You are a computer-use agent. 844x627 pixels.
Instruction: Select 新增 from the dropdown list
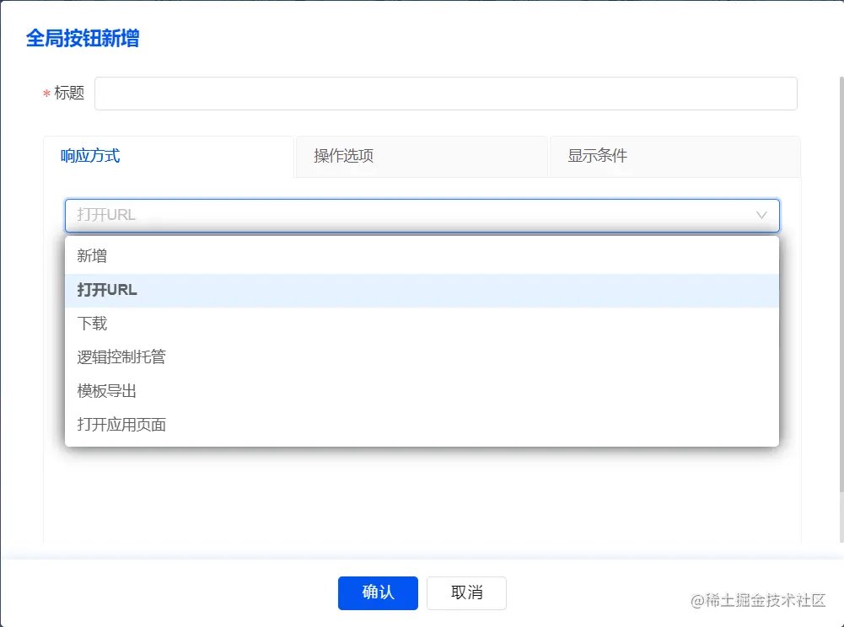click(x=422, y=256)
